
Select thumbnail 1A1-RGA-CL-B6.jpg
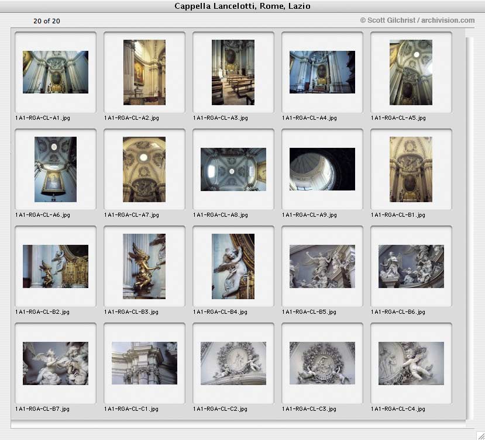[411, 266]
